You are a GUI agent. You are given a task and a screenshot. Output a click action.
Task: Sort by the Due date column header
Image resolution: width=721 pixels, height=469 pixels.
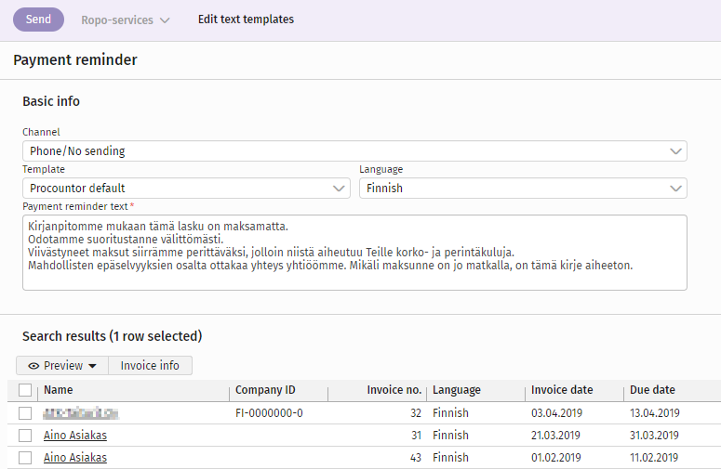[x=652, y=390]
